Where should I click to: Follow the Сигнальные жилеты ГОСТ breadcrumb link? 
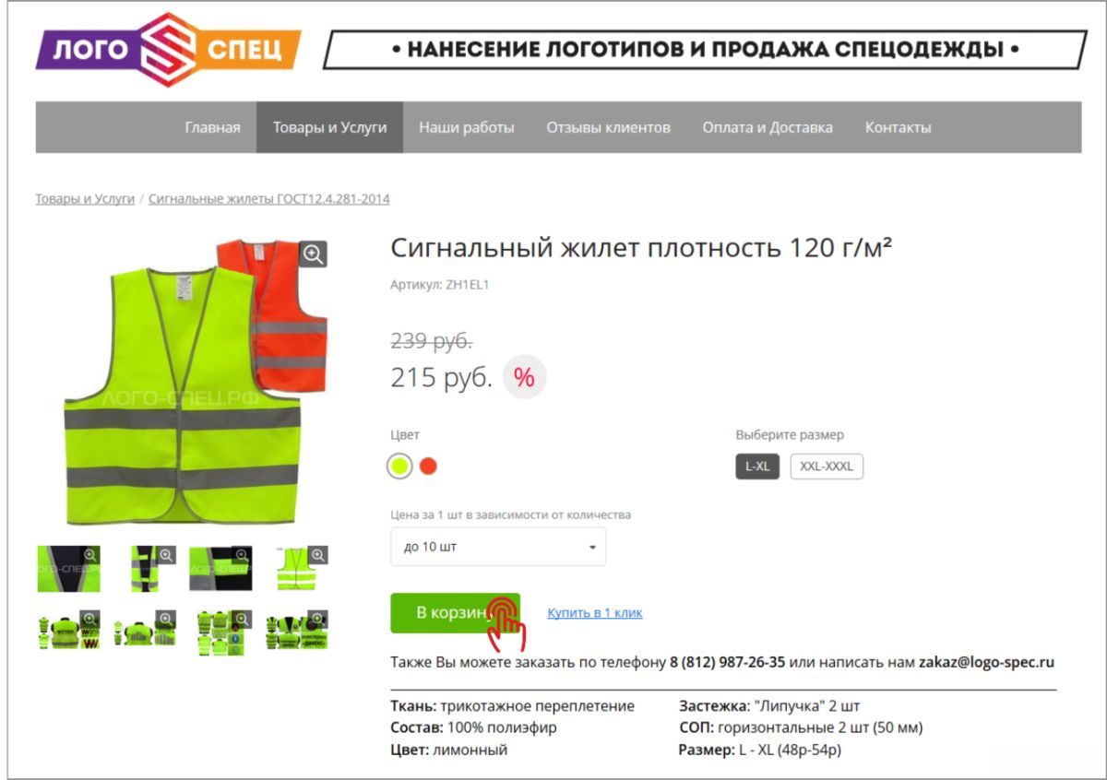pyautogui.click(x=268, y=198)
